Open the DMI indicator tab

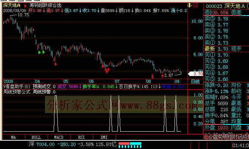tap(104, 137)
